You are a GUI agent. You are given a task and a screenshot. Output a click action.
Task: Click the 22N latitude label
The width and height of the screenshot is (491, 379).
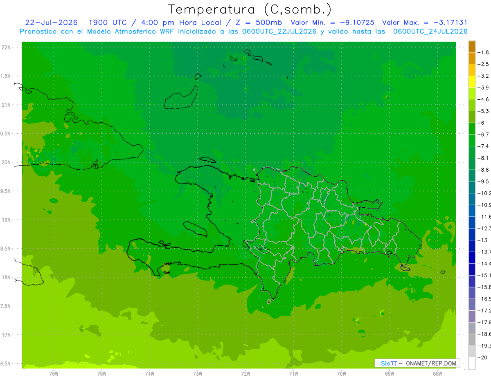tap(6, 47)
